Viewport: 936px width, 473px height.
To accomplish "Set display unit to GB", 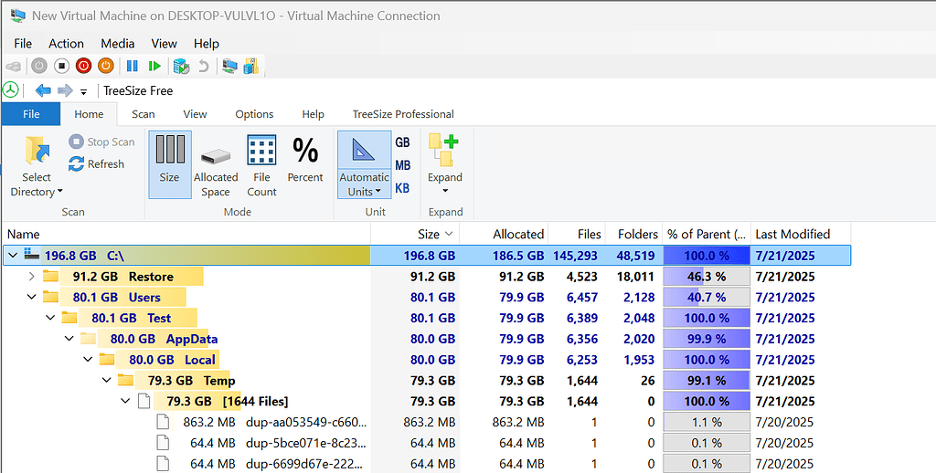I will pyautogui.click(x=402, y=142).
